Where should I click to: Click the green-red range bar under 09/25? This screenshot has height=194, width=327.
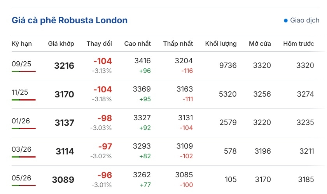pos(24,71)
